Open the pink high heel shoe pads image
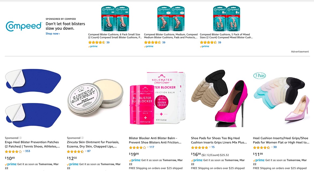Screen dimensions: 314x171 click(x=219, y=98)
